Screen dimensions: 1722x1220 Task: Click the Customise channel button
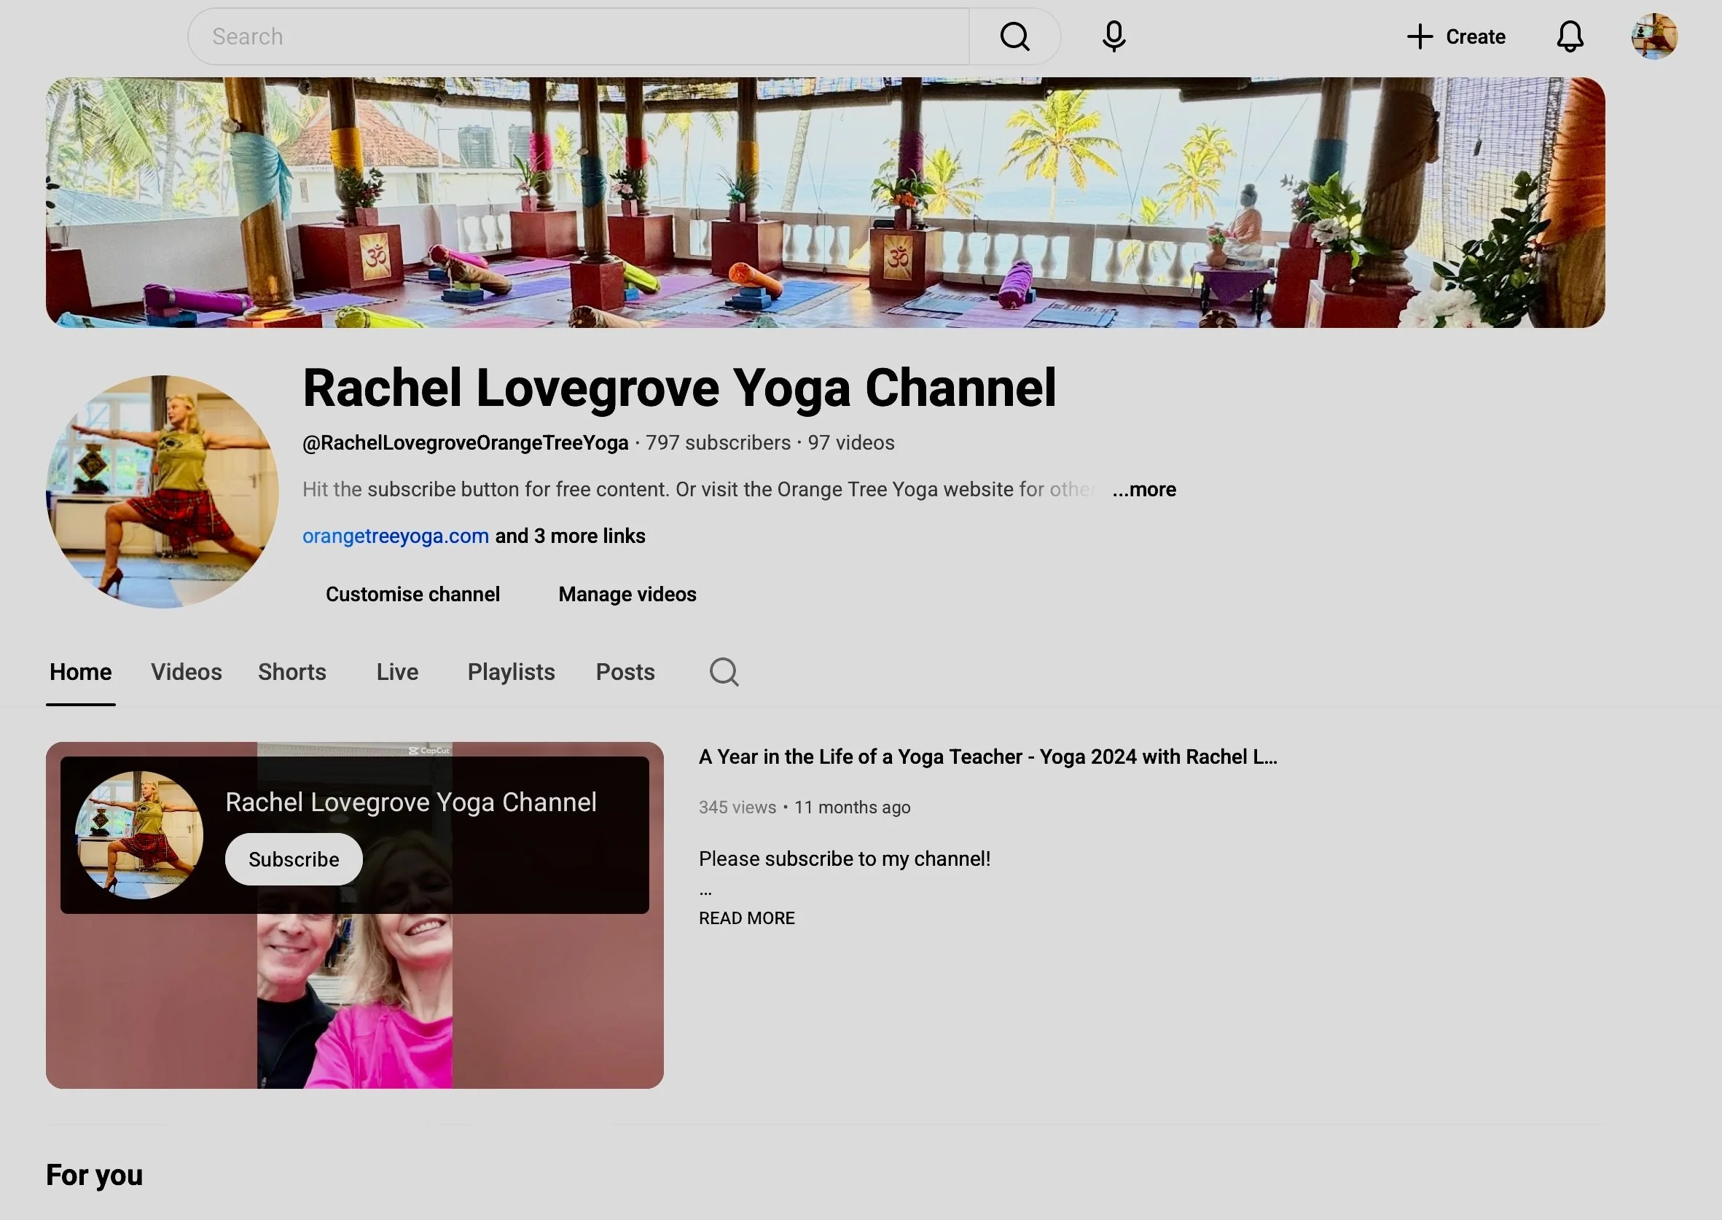[x=412, y=594]
